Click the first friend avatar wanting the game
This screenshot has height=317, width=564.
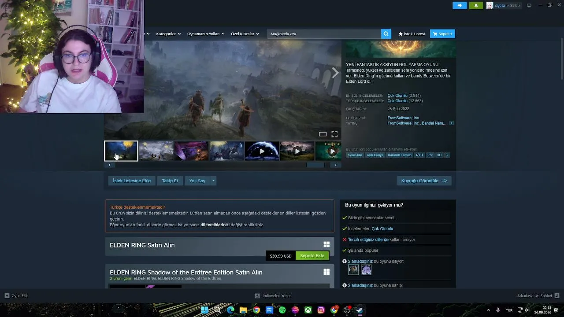coord(353,269)
